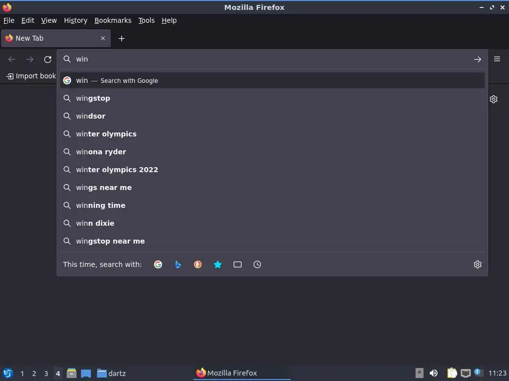Choose the 'winona ryder' suggestion
The height and width of the screenshot is (381, 509).
coord(272,152)
